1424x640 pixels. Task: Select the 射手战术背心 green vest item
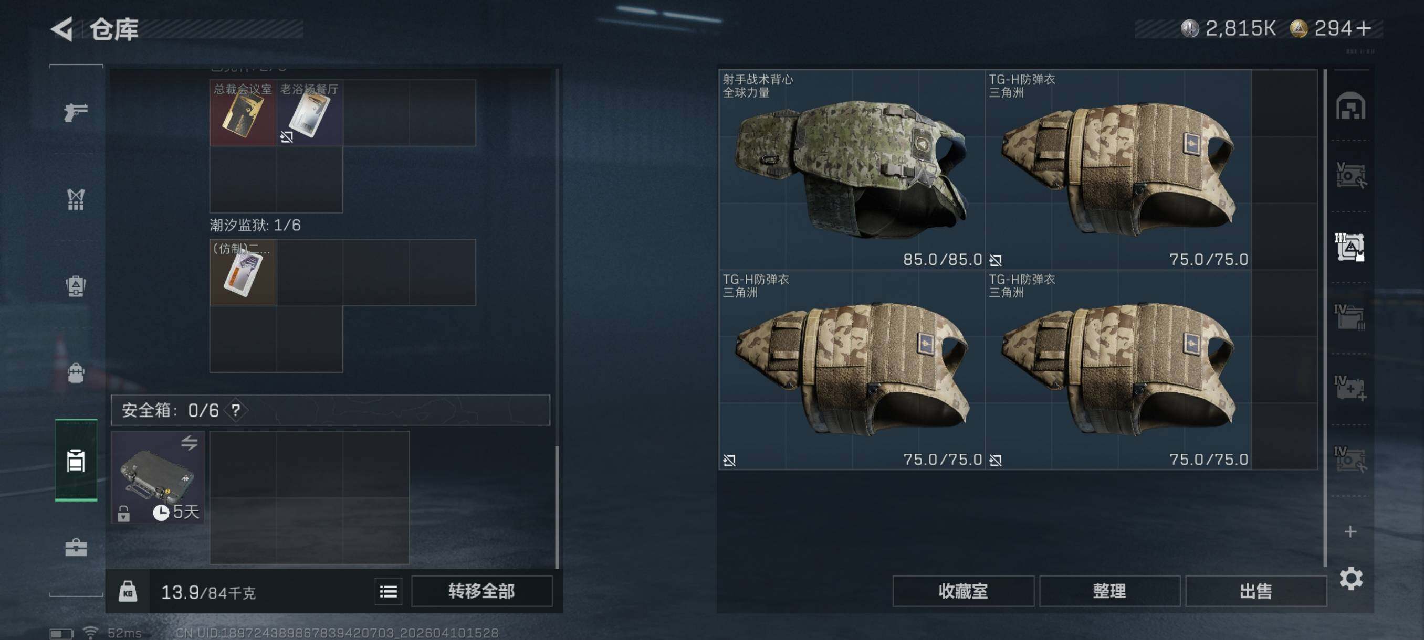coord(851,169)
